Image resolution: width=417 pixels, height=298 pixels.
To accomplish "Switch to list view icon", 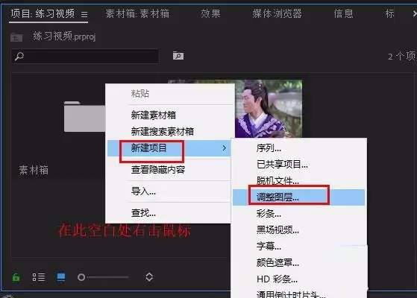I will click(x=39, y=277).
